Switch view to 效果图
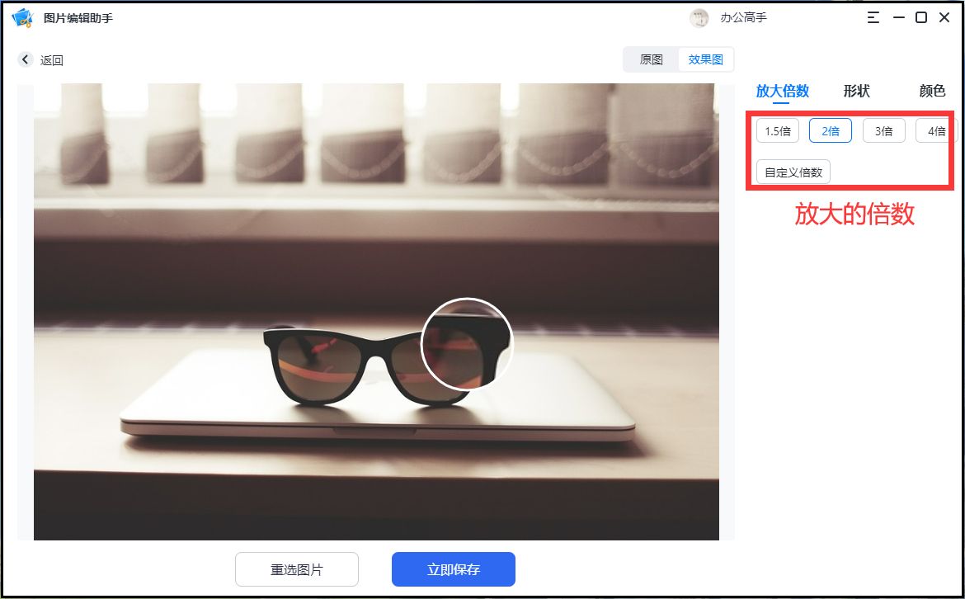Image resolution: width=965 pixels, height=599 pixels. point(705,59)
